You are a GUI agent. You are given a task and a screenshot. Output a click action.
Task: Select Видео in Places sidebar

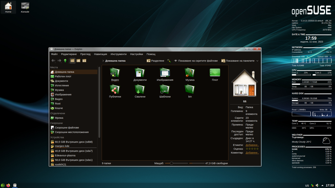pos(74,99)
